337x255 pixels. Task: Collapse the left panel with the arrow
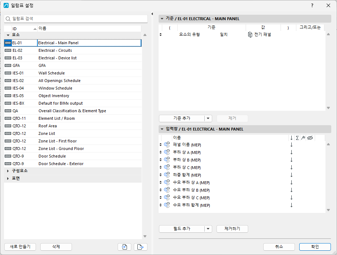pos(152,14)
